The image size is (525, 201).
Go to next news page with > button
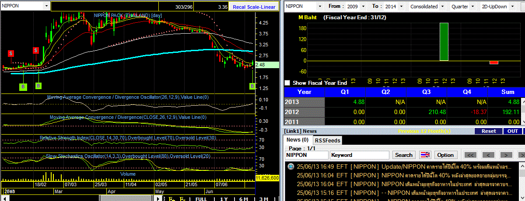click(x=506, y=155)
